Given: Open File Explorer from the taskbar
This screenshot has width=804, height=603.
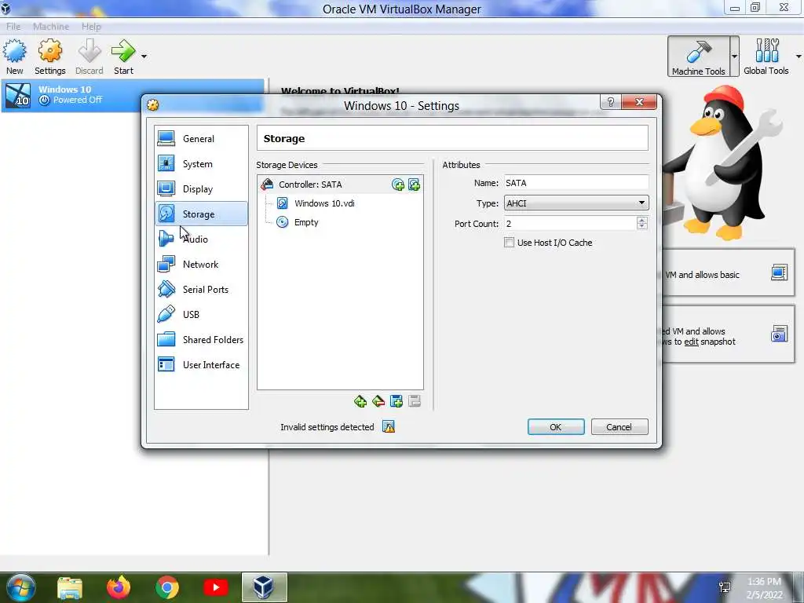Looking at the screenshot, I should point(70,587).
